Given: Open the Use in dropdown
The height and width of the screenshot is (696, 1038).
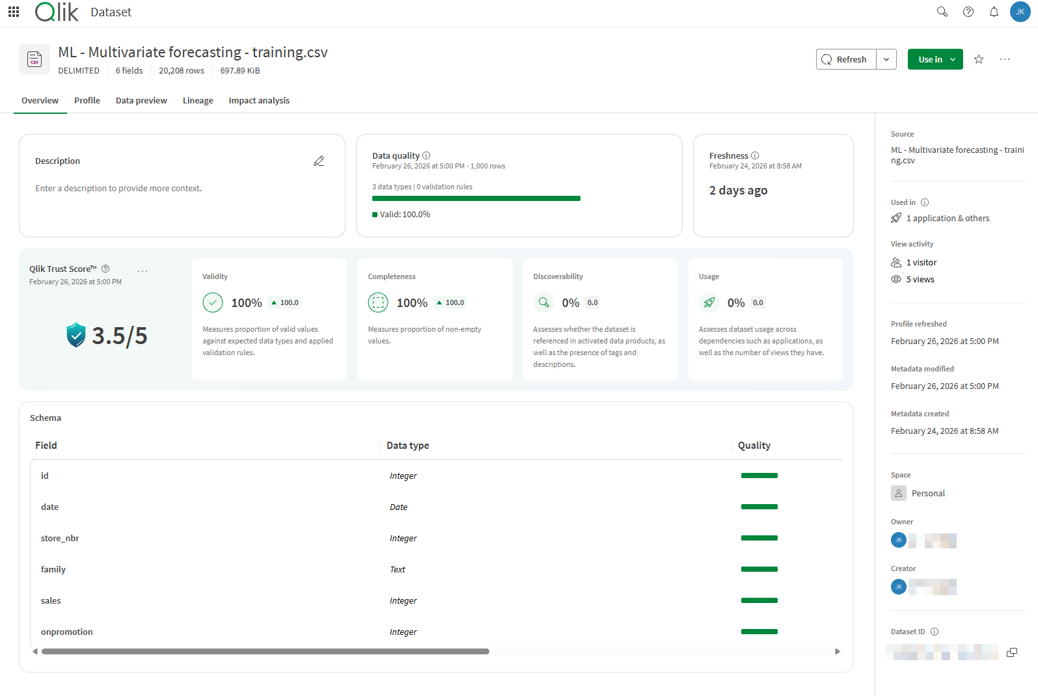Looking at the screenshot, I should (935, 59).
